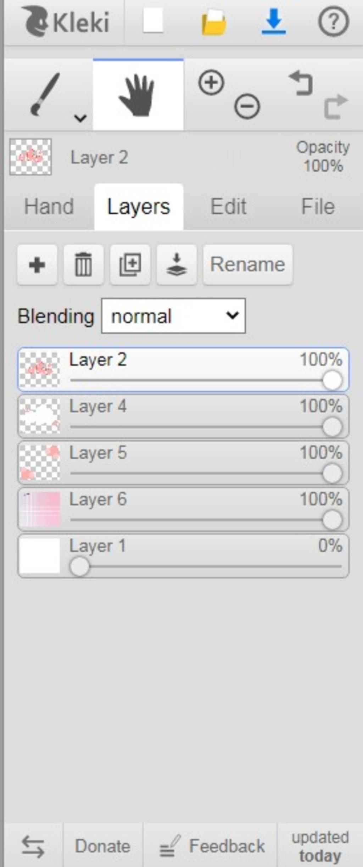Merge layer down with layers icon

(x=177, y=264)
